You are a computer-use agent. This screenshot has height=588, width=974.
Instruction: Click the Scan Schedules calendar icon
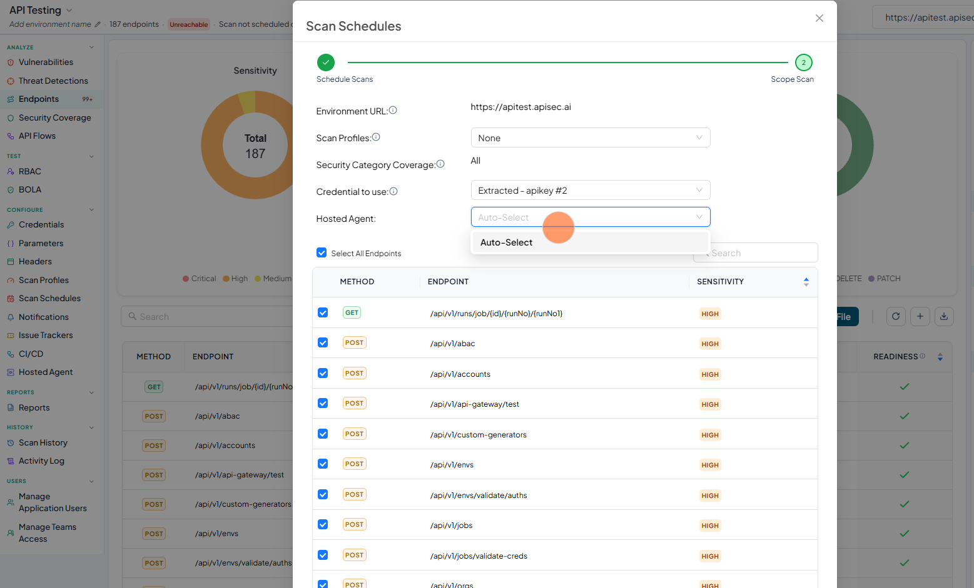[11, 299]
